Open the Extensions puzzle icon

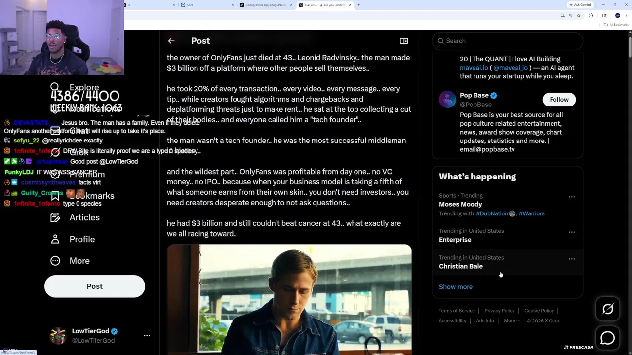591,16
